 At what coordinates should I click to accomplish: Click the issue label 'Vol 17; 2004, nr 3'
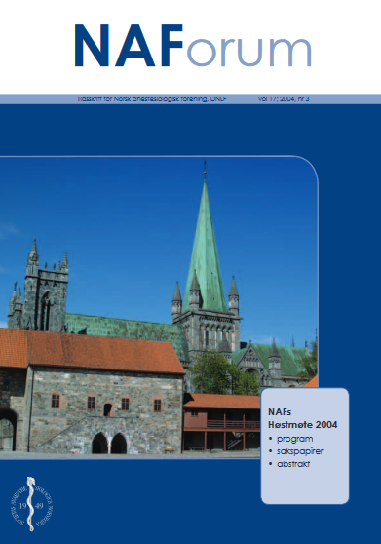pos(284,98)
